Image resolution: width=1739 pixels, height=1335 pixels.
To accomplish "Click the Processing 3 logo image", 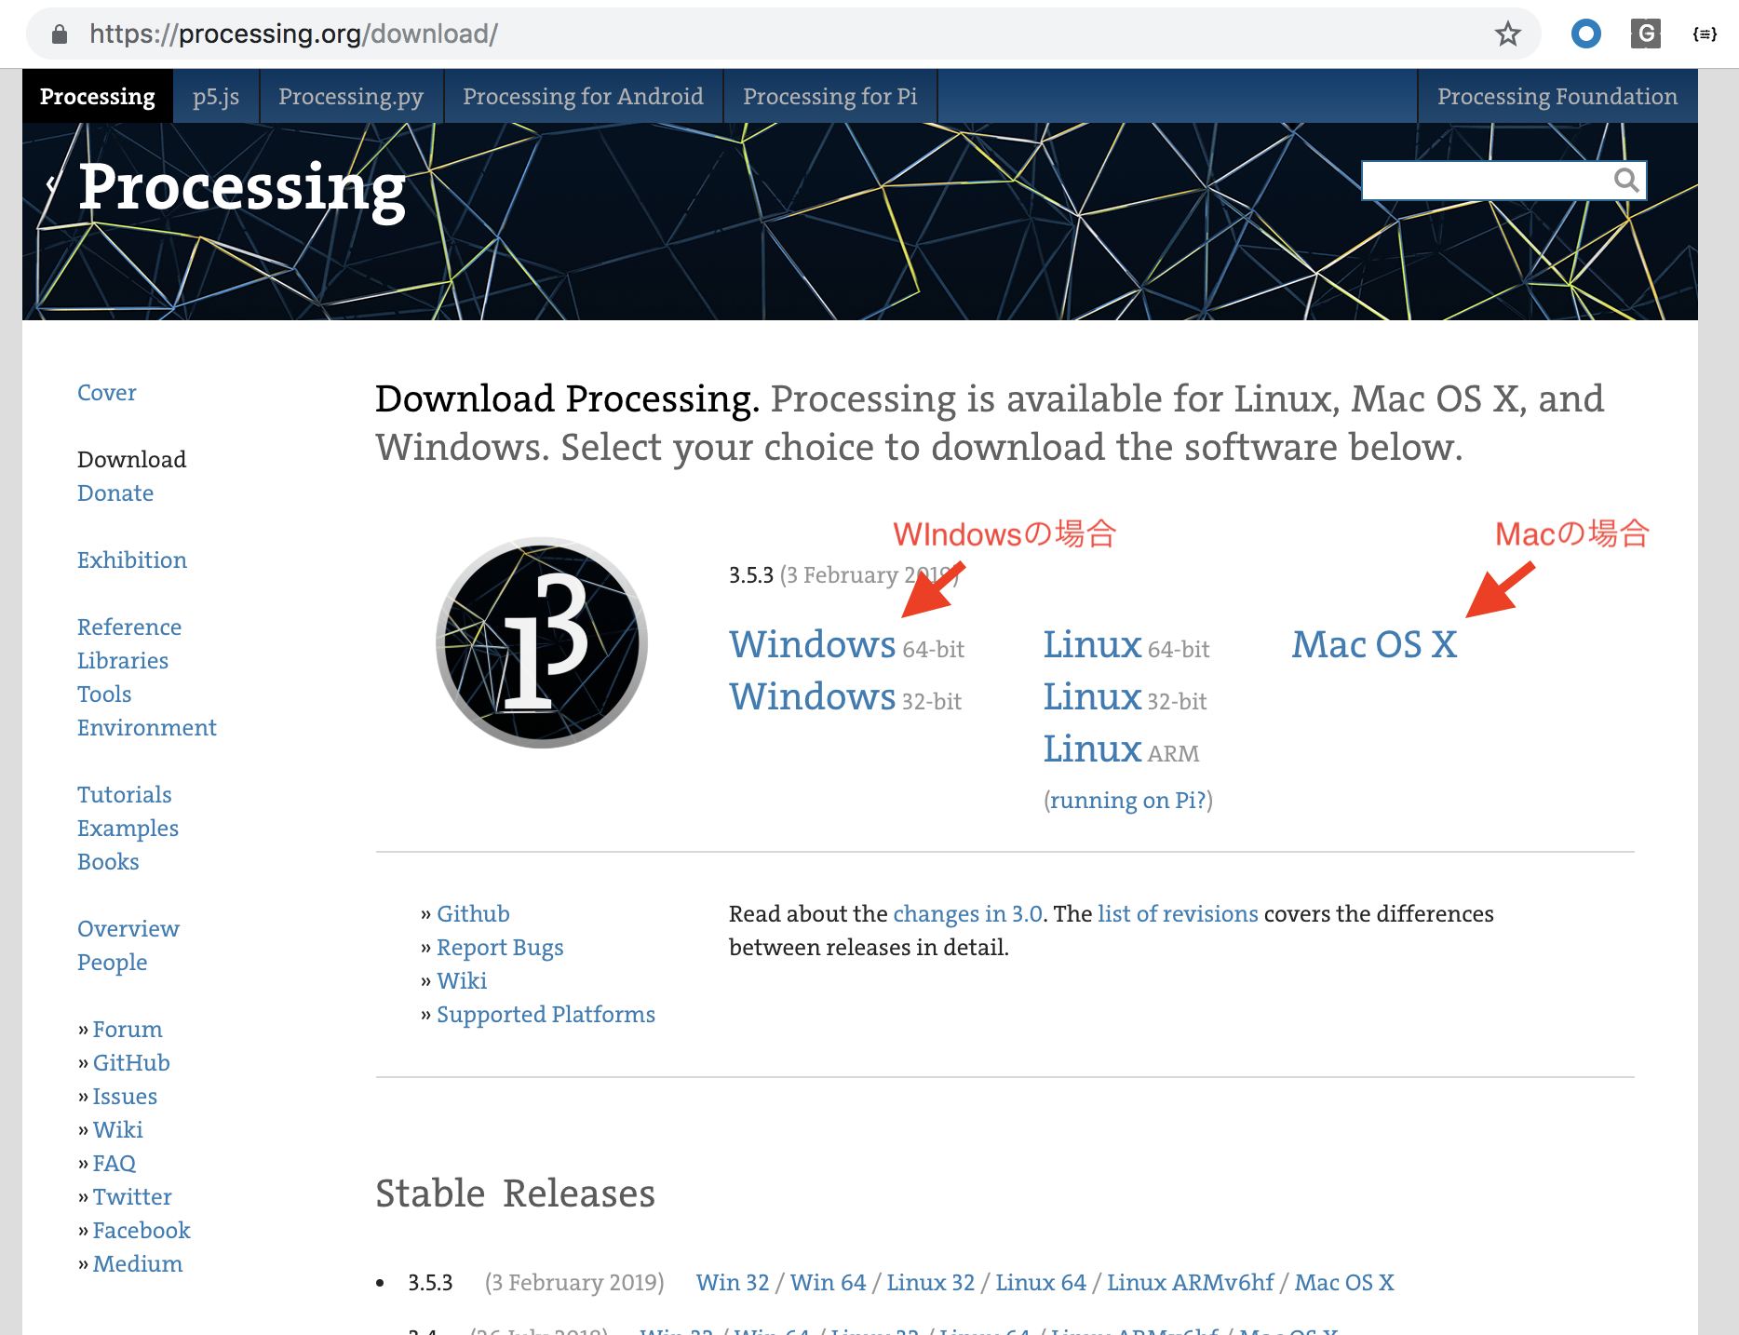I will point(542,642).
